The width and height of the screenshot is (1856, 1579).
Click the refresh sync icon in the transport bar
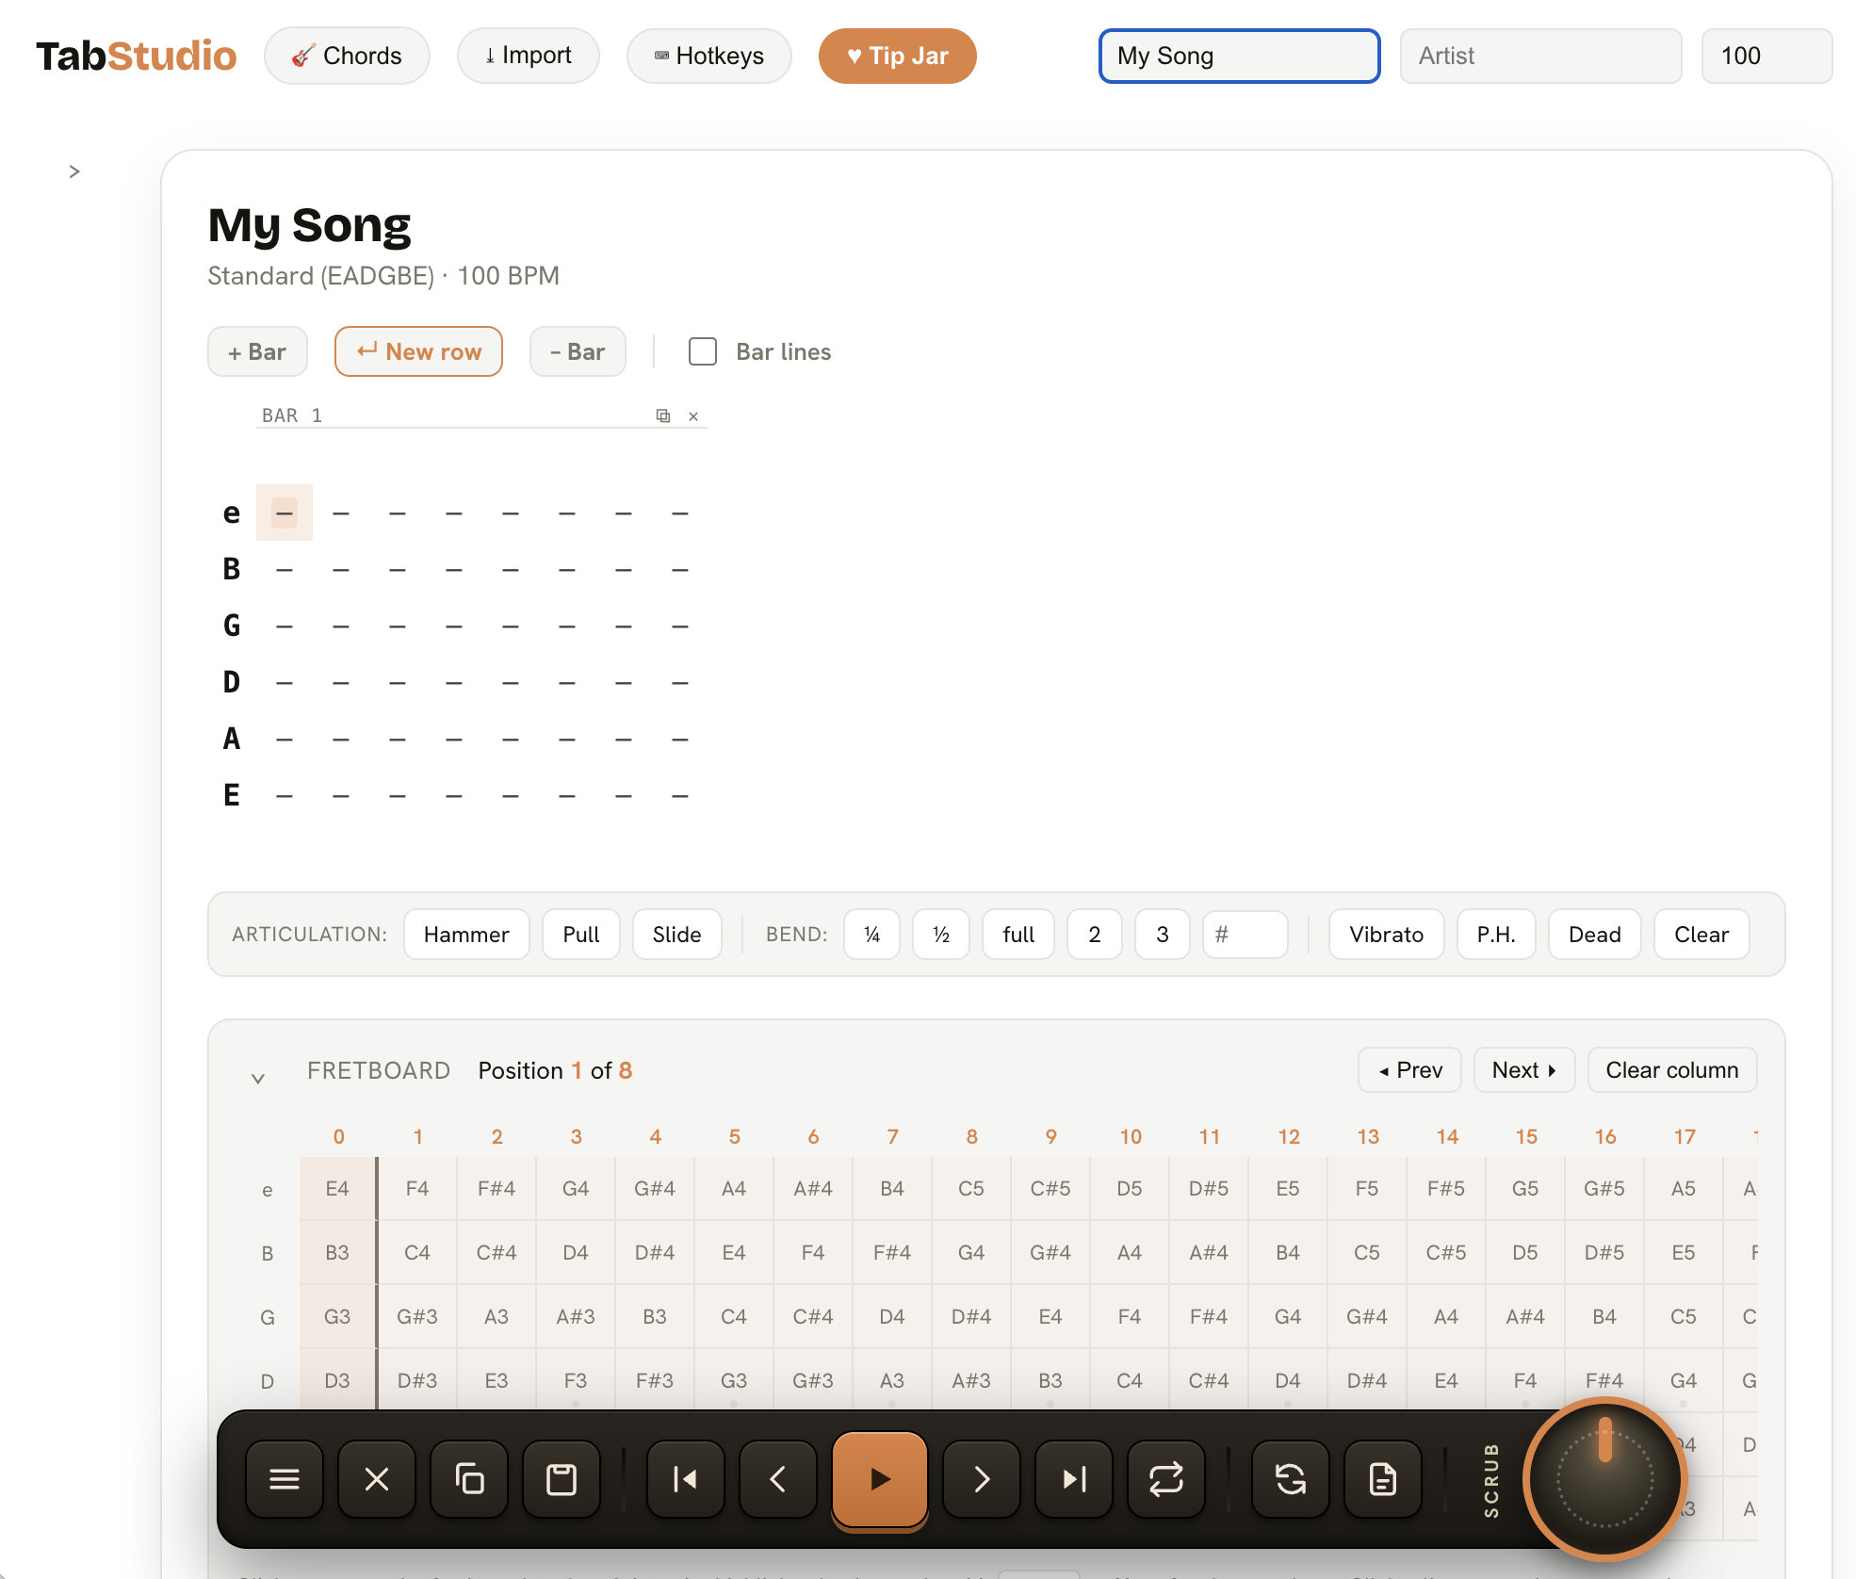[1291, 1479]
